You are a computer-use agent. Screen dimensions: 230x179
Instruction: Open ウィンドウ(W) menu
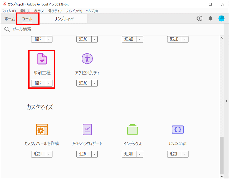pos(74,11)
